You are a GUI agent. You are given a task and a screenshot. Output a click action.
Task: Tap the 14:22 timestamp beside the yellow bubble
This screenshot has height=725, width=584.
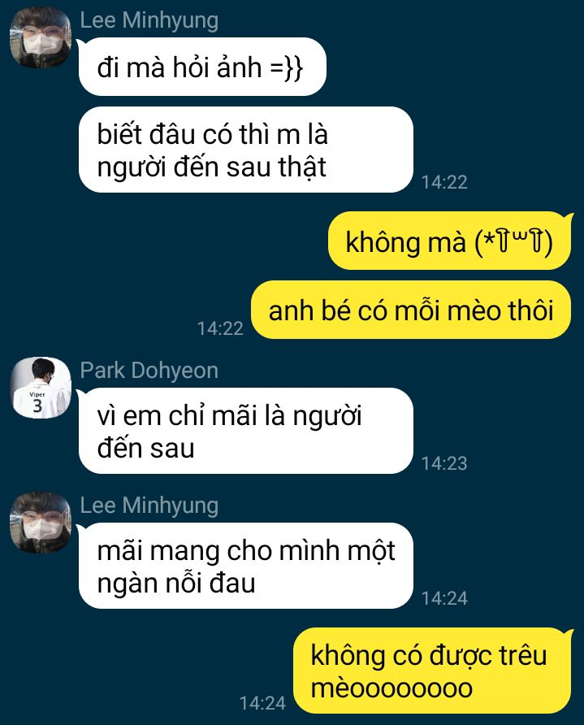tap(220, 328)
